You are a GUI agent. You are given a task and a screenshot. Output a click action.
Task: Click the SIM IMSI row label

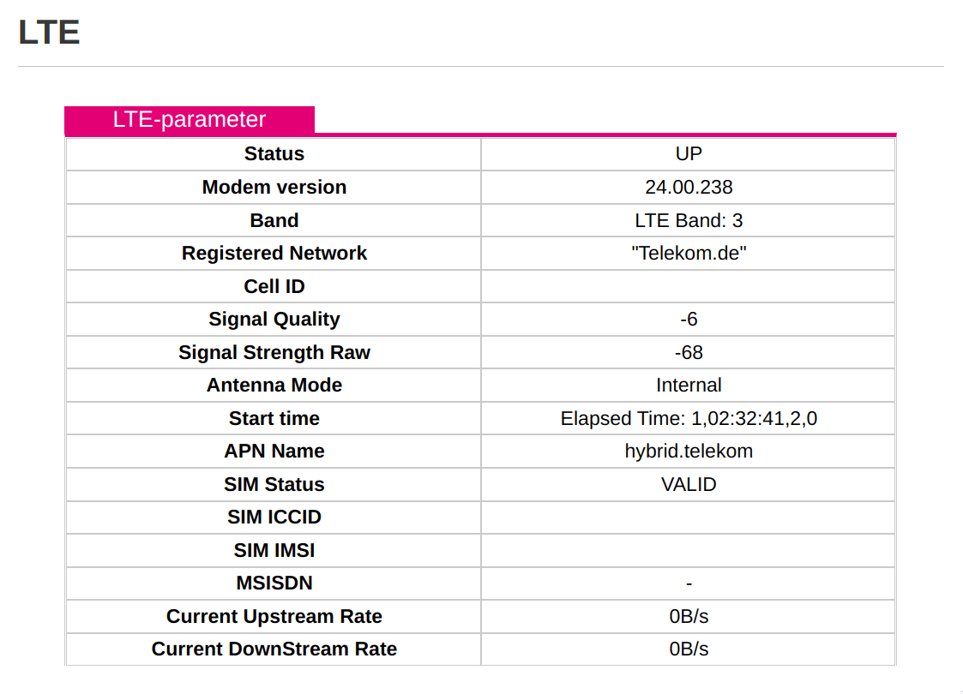tap(274, 550)
